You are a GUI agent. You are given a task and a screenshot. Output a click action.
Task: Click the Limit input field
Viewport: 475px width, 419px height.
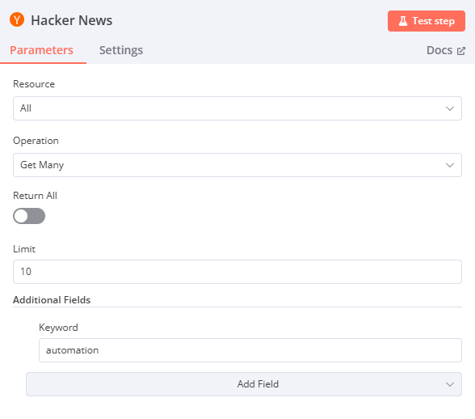[237, 272]
